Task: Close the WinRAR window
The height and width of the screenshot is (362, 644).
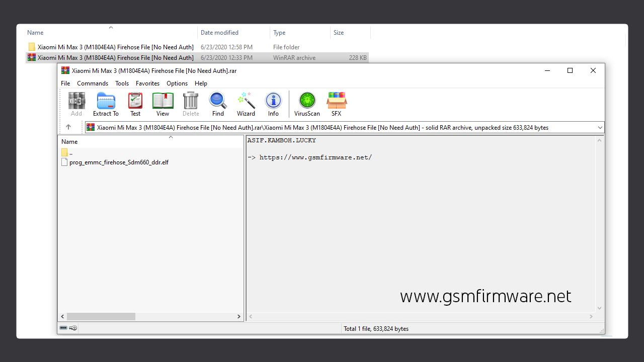Action: [593, 70]
